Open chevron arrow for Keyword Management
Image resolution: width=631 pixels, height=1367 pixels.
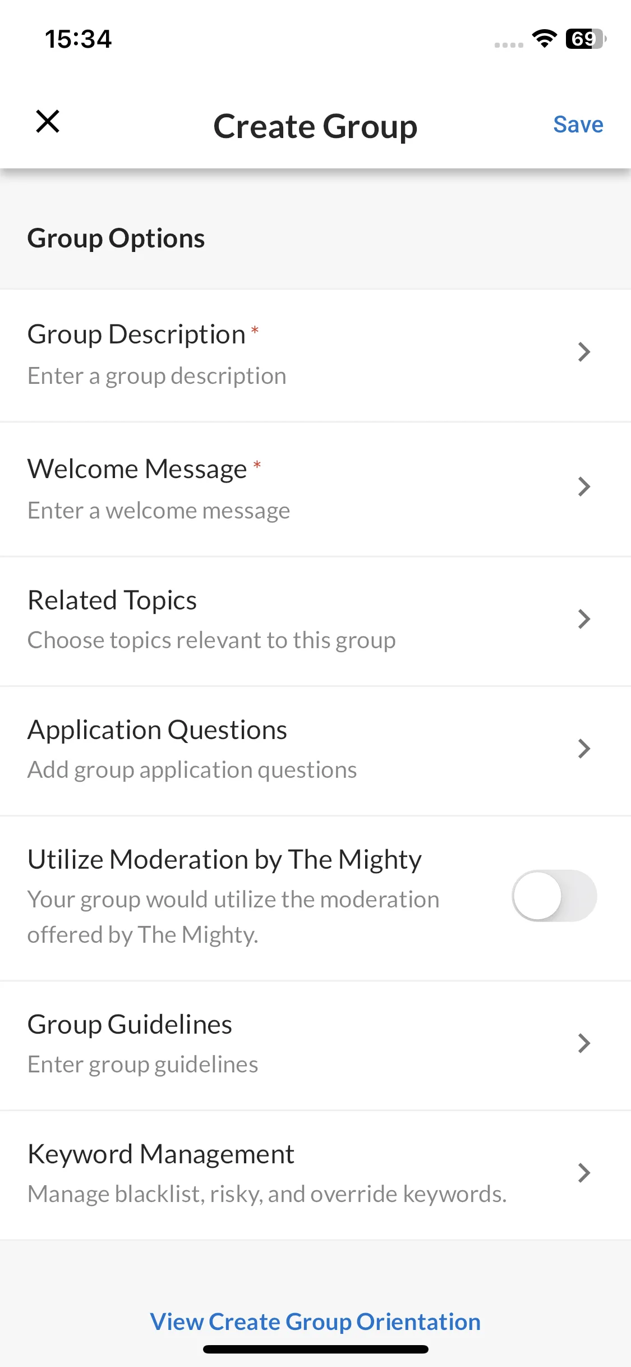(584, 1173)
